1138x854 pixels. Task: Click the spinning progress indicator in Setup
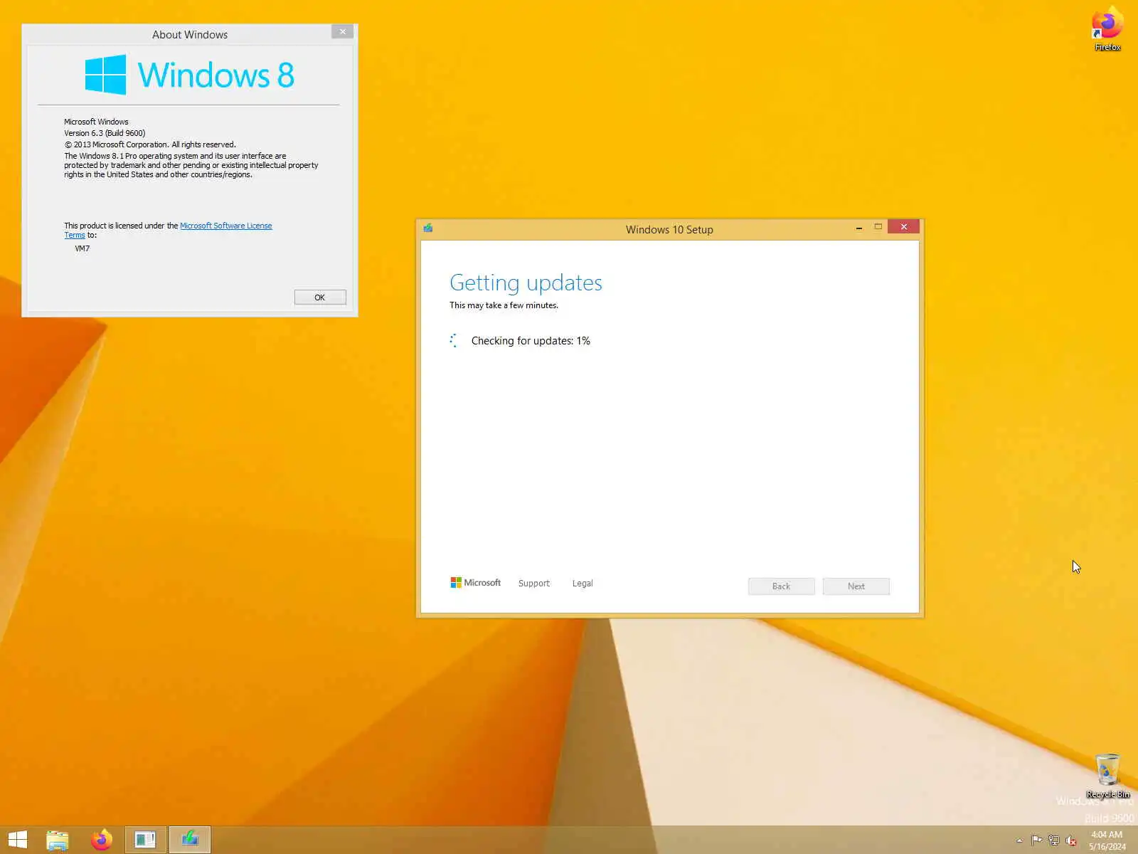pos(454,341)
